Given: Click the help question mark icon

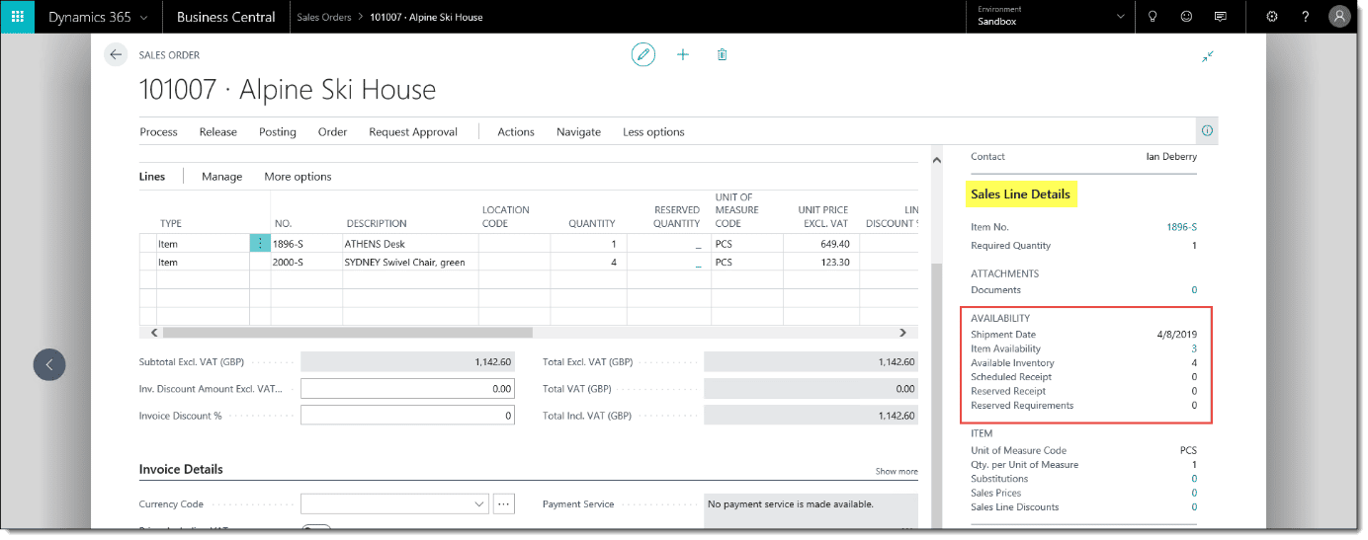Looking at the screenshot, I should click(1306, 17).
